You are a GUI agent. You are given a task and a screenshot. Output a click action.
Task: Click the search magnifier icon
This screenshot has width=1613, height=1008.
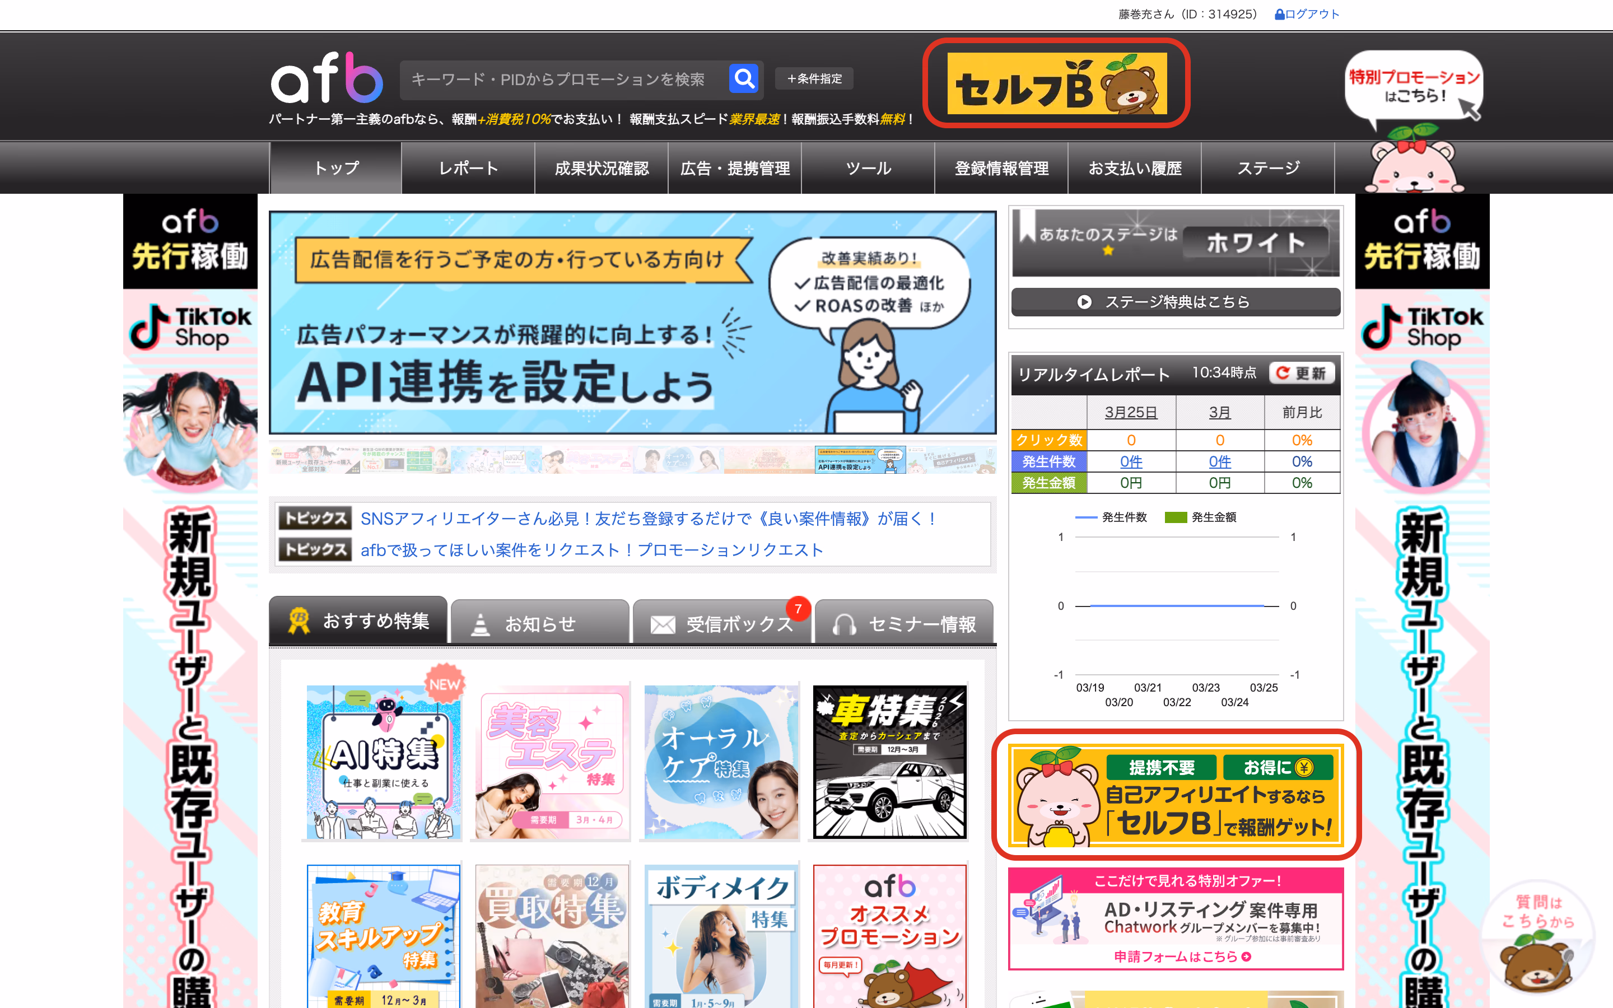point(744,78)
